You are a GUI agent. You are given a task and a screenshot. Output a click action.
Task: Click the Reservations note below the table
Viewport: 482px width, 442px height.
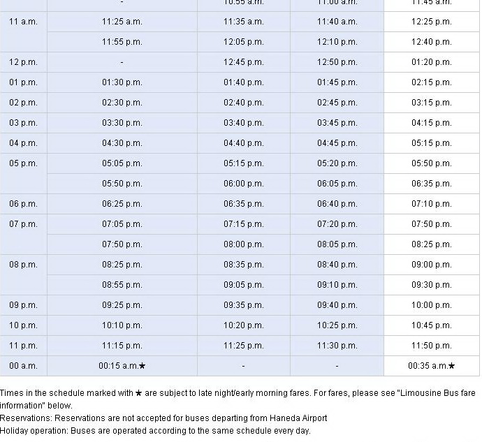point(163,418)
